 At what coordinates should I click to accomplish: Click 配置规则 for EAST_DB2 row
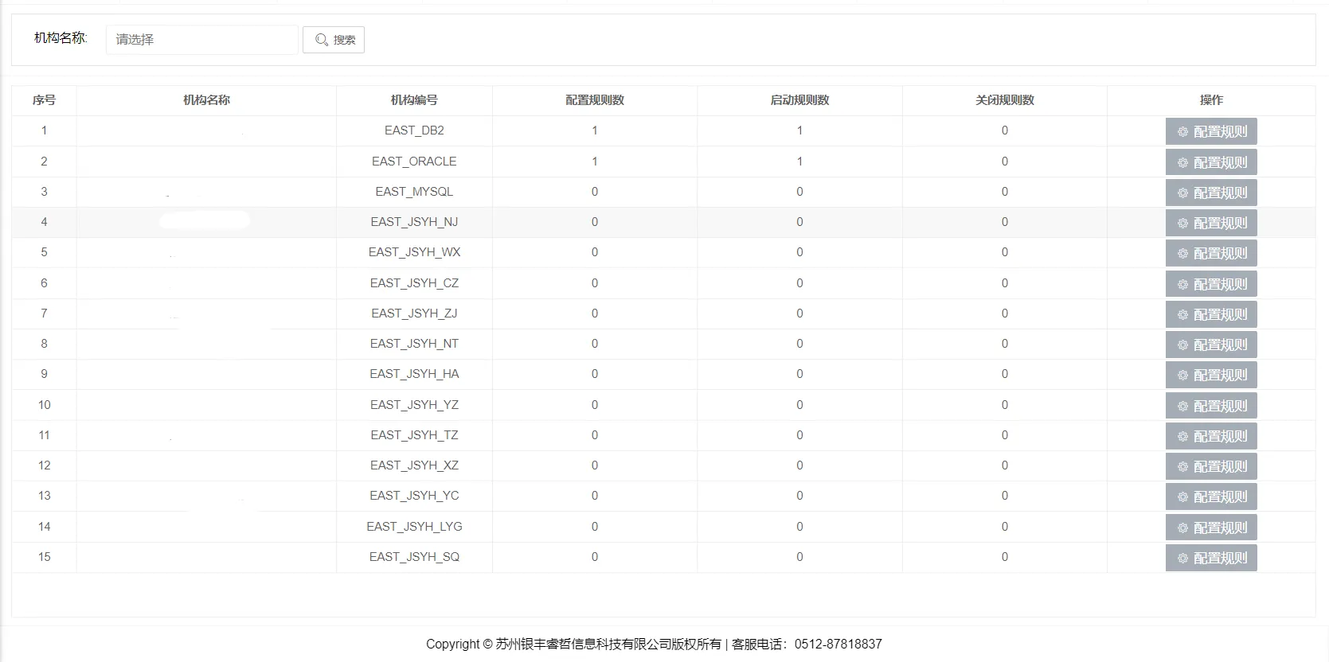click(1210, 132)
